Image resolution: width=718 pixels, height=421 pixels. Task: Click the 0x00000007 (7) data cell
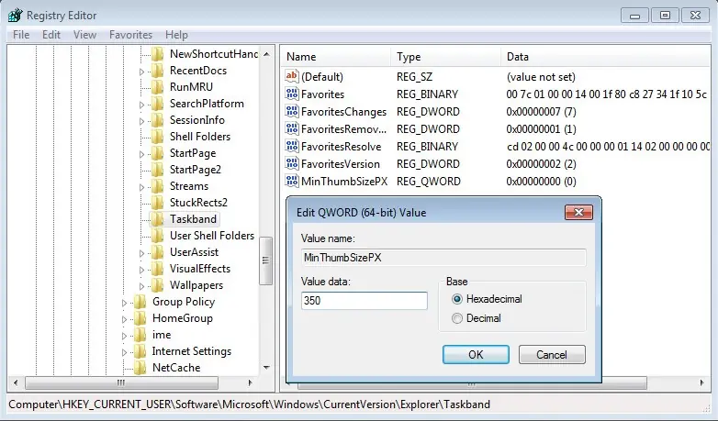coord(541,112)
